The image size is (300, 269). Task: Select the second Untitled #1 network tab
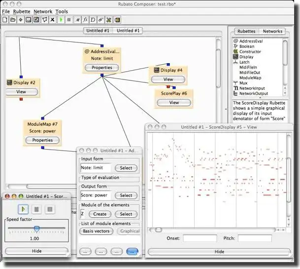[x=128, y=31]
